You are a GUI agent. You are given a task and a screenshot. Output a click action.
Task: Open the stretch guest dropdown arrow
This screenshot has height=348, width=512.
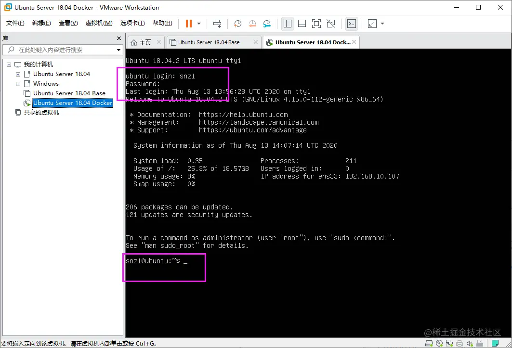pos(382,24)
